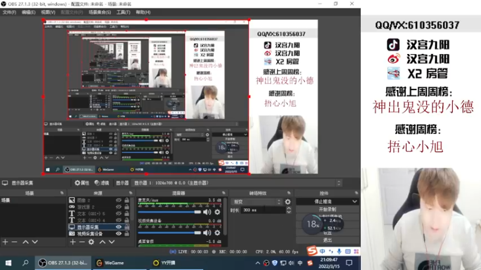
Task: Undock the 场景 panel with float icon
Action: pos(62,193)
